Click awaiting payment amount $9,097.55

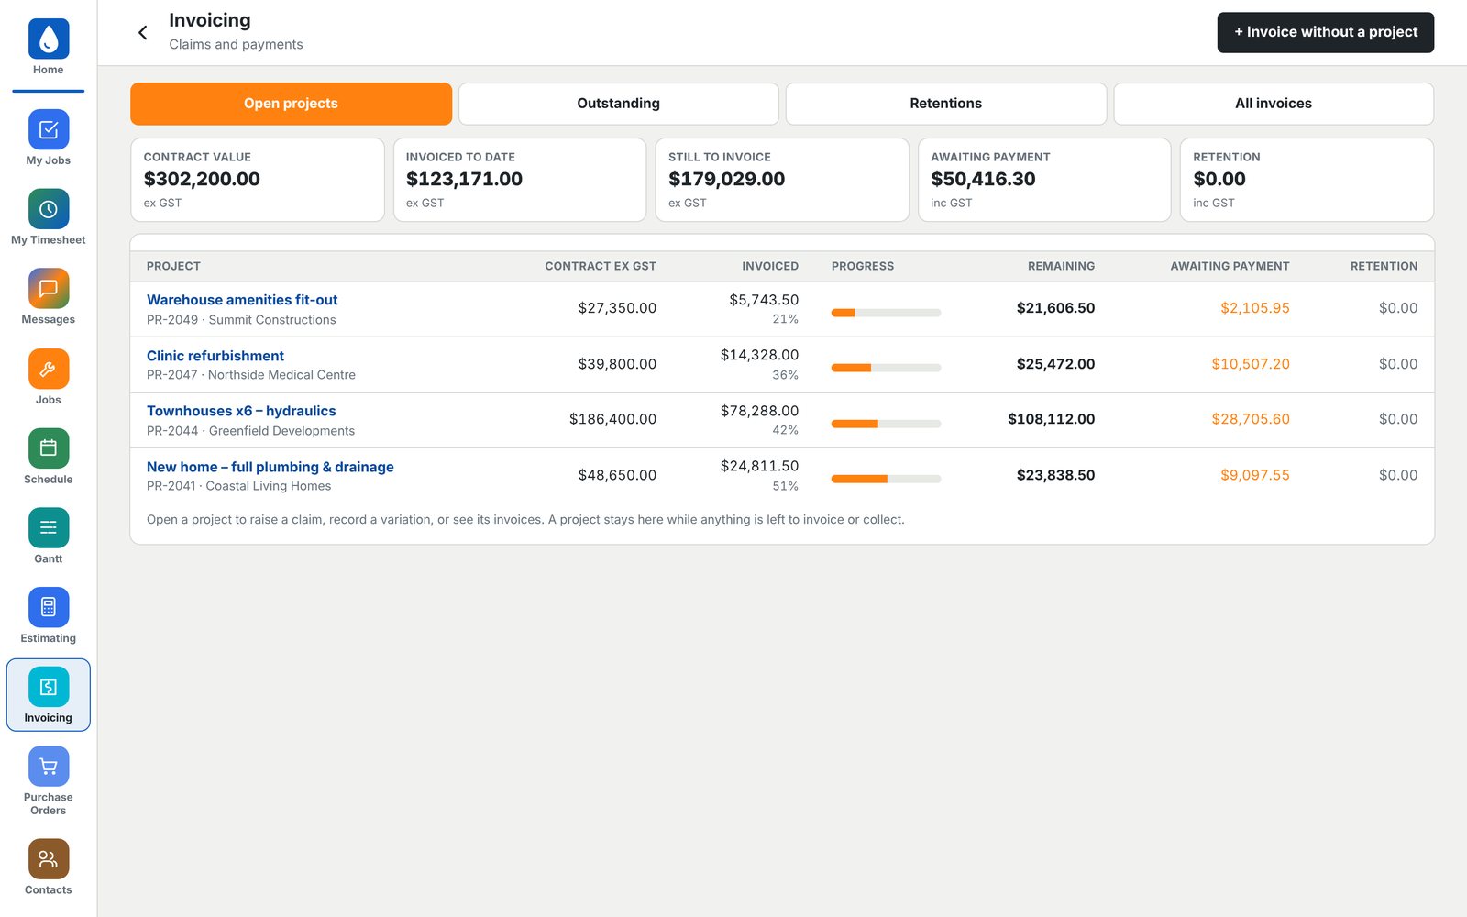tap(1254, 475)
